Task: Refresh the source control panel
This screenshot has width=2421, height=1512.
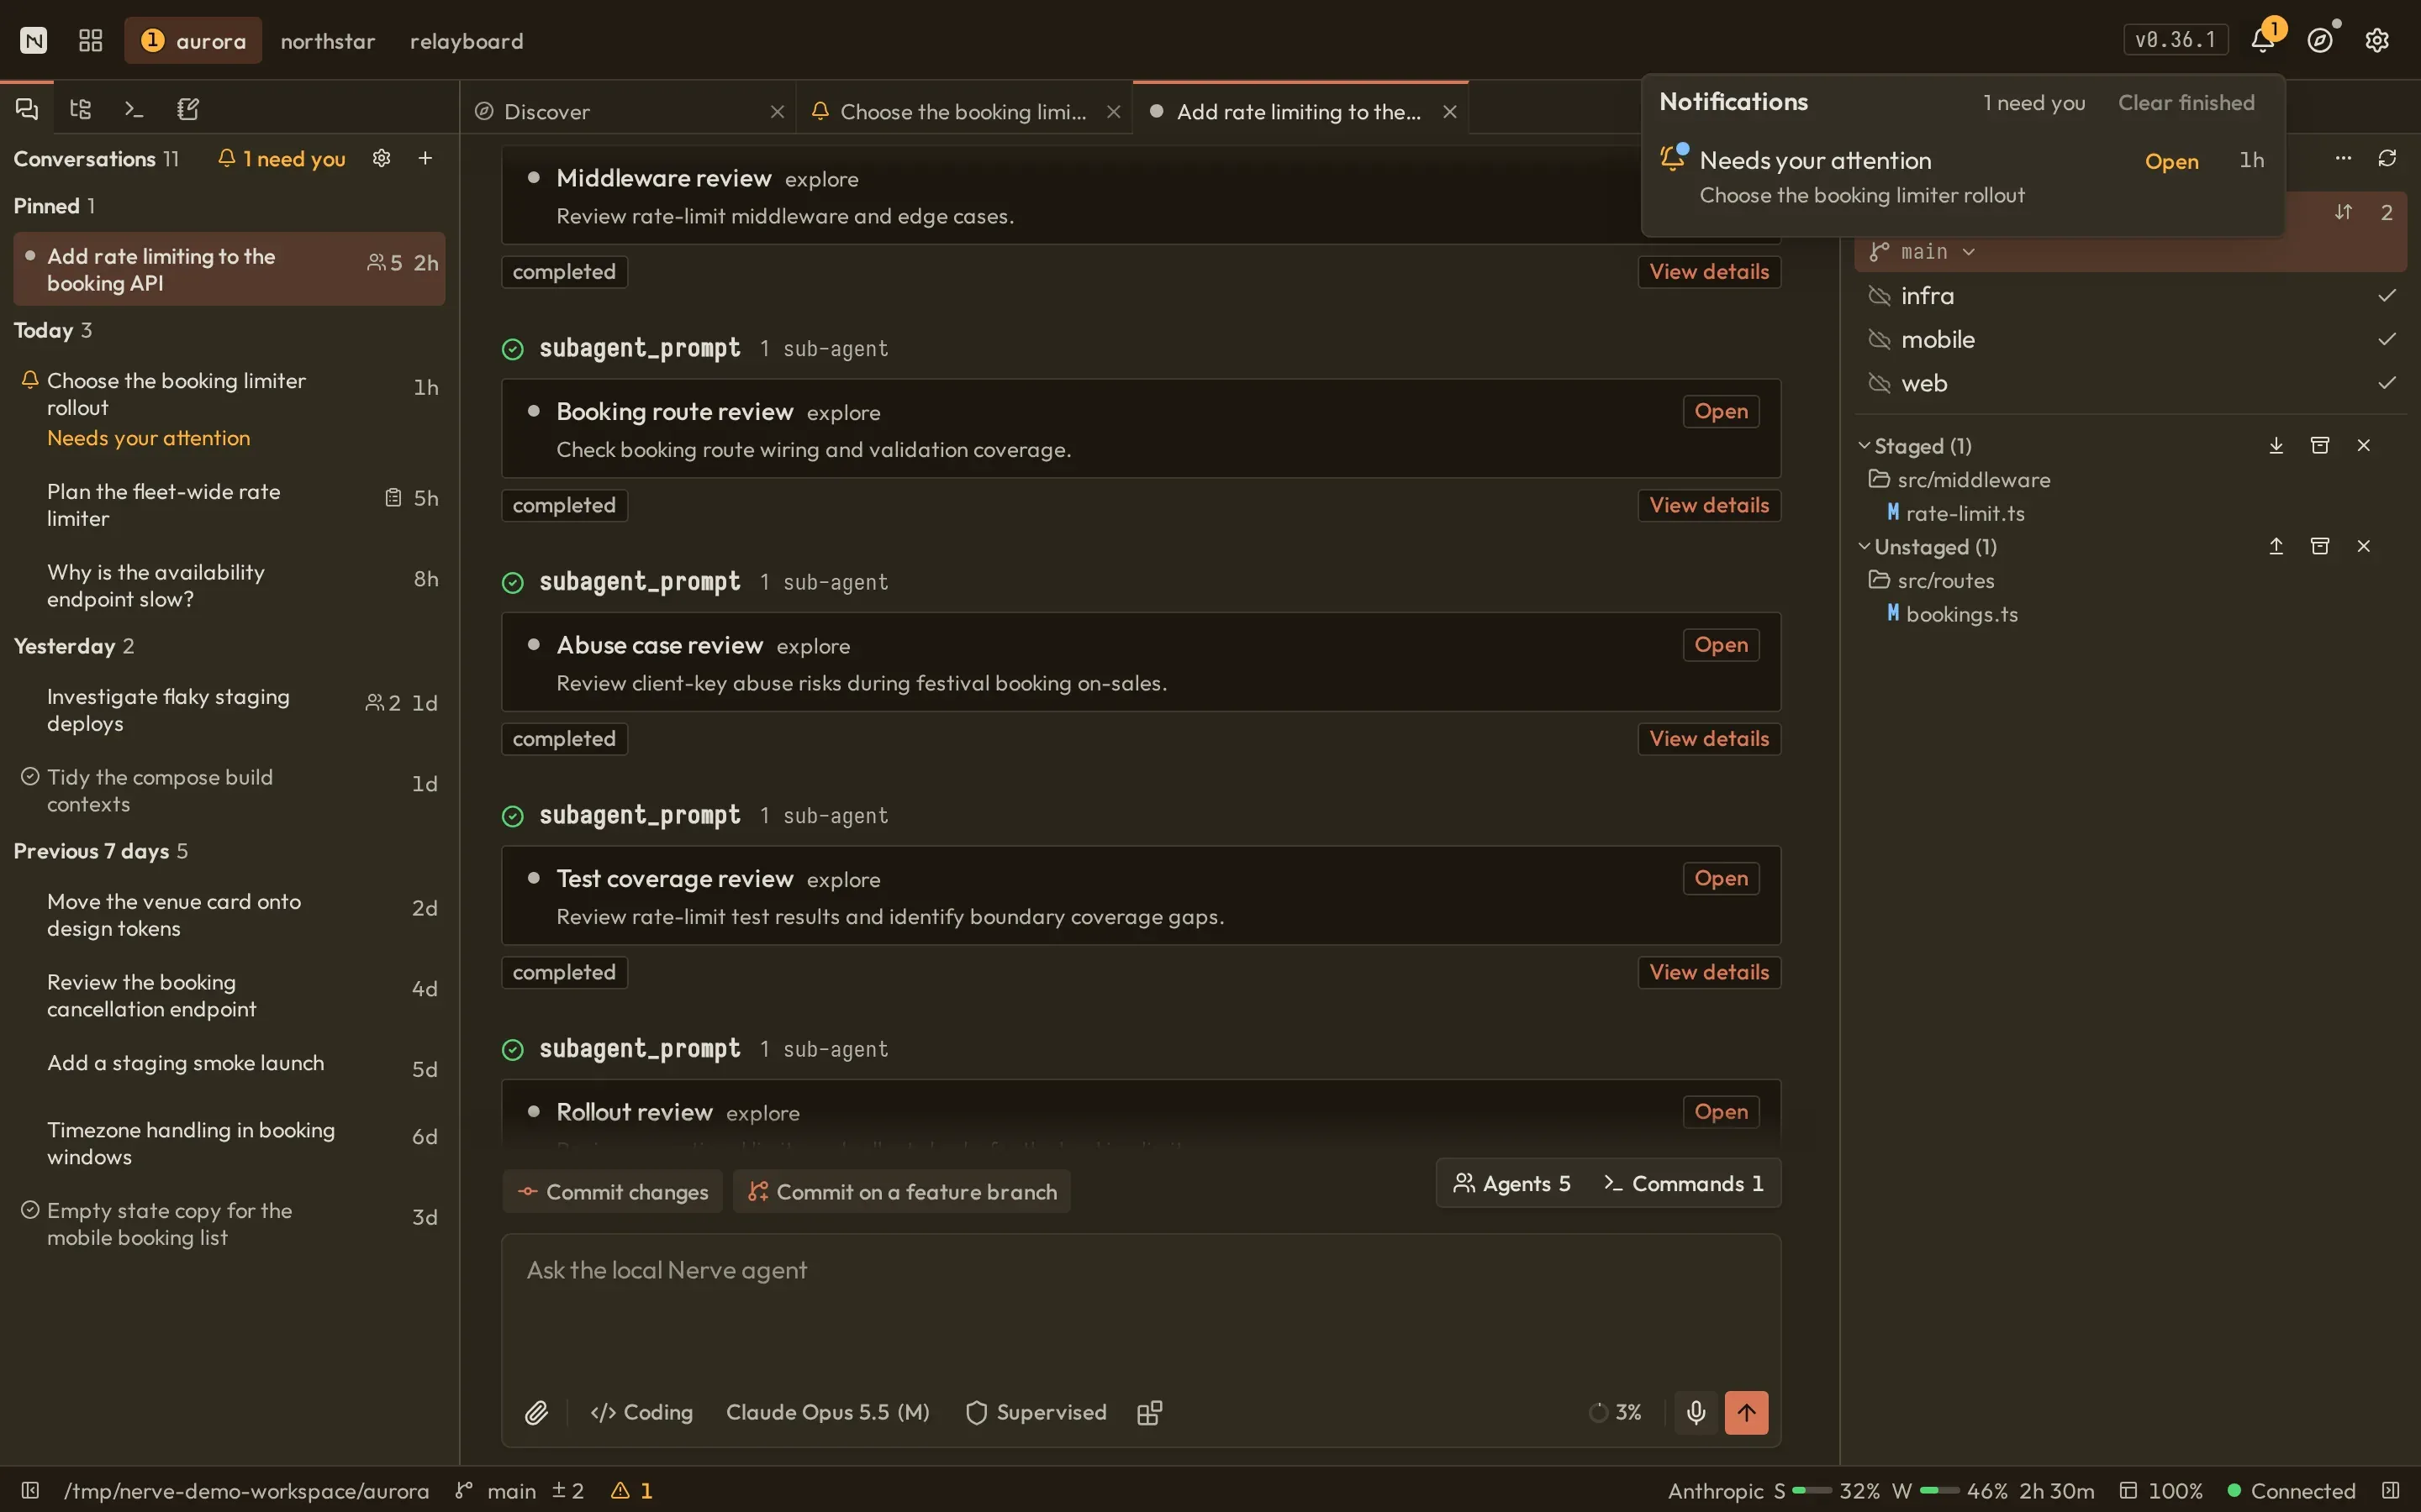Action: (2387, 158)
